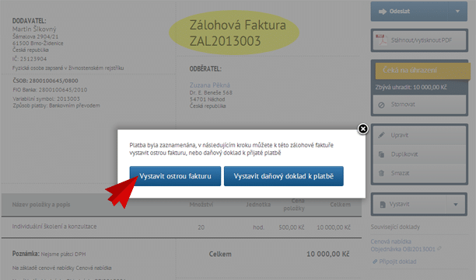Open the Cenová nabídka related document link
This screenshot has height=280, width=476.
(x=390, y=241)
